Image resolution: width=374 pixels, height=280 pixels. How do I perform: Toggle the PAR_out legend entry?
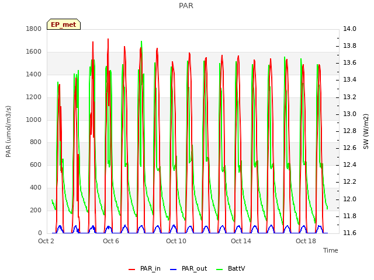coord(188,269)
